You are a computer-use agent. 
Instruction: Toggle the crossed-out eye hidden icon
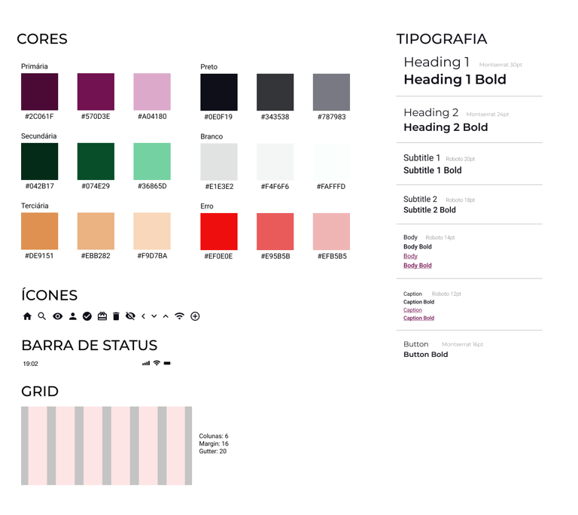click(x=130, y=316)
